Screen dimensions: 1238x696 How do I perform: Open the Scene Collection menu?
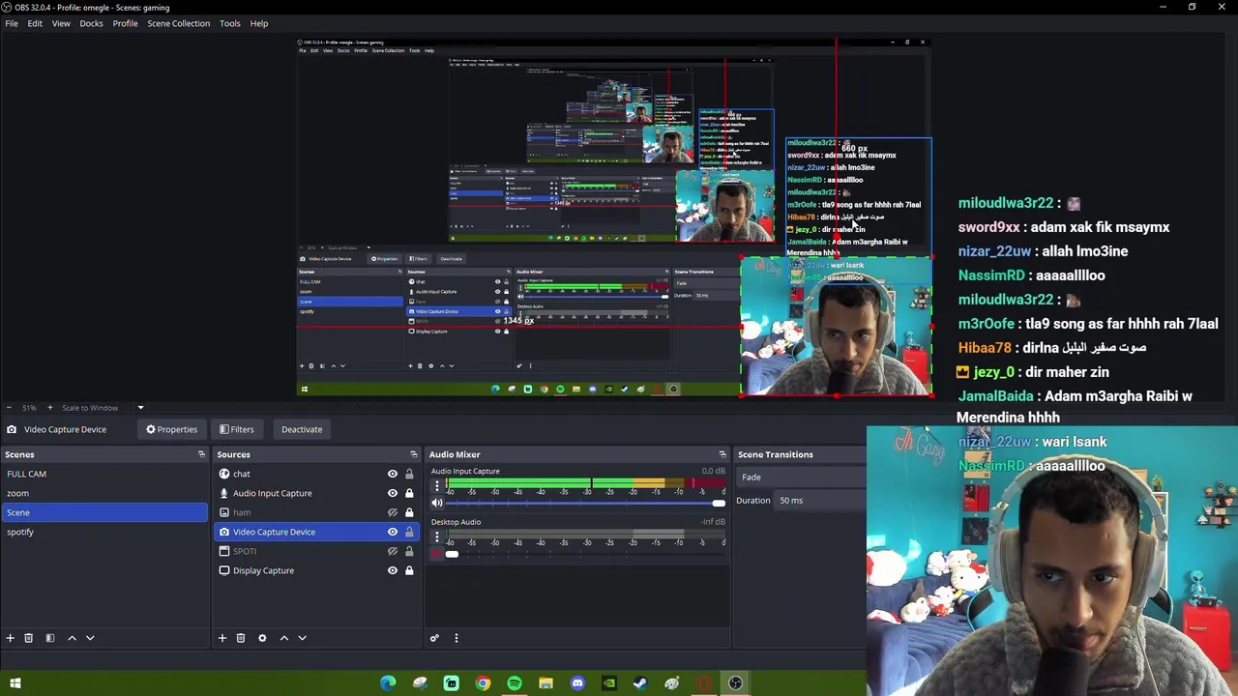click(x=178, y=23)
